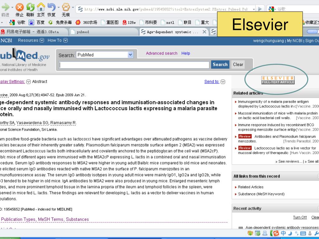Open 谷歌 bookmark in favorites bar

point(17,22)
